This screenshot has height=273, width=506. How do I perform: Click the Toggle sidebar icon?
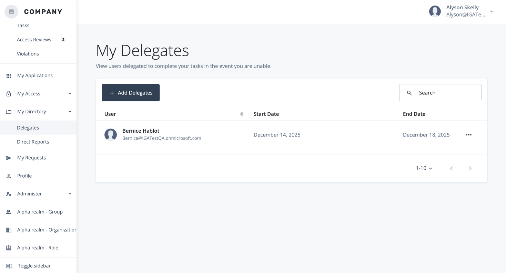[9, 266]
